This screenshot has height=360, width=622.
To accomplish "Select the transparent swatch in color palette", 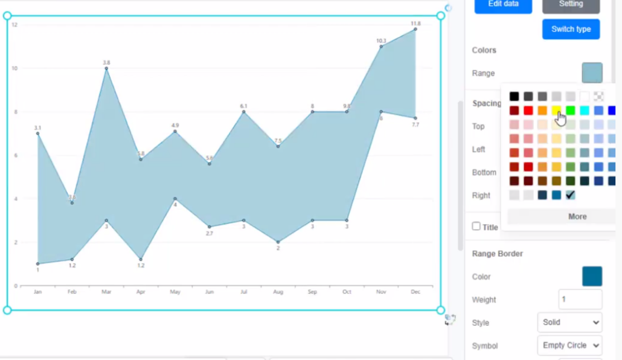I will pos(598,96).
